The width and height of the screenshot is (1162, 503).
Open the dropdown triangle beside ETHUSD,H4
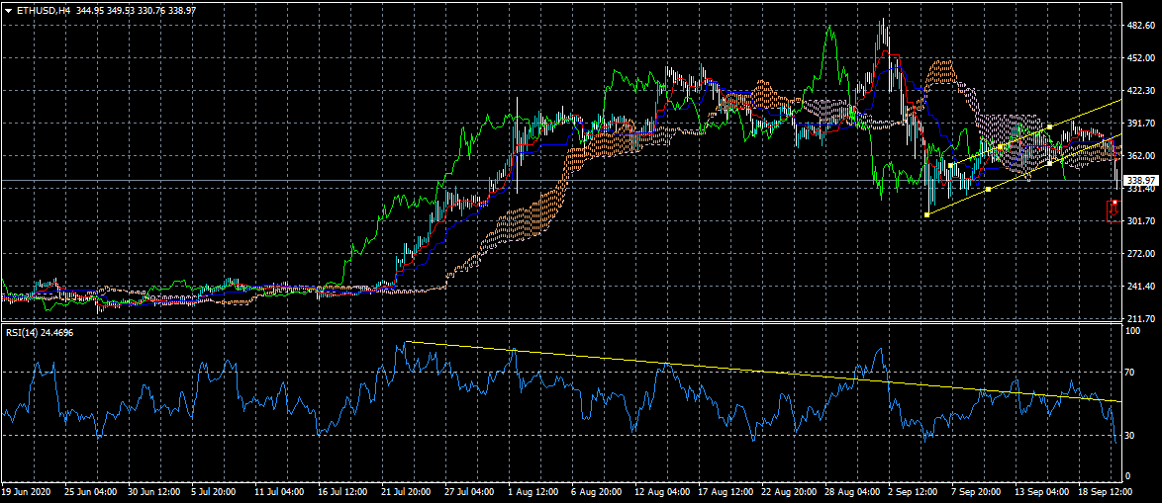pyautogui.click(x=8, y=10)
